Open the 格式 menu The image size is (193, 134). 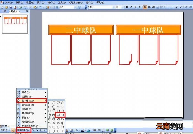(x=51, y=2)
